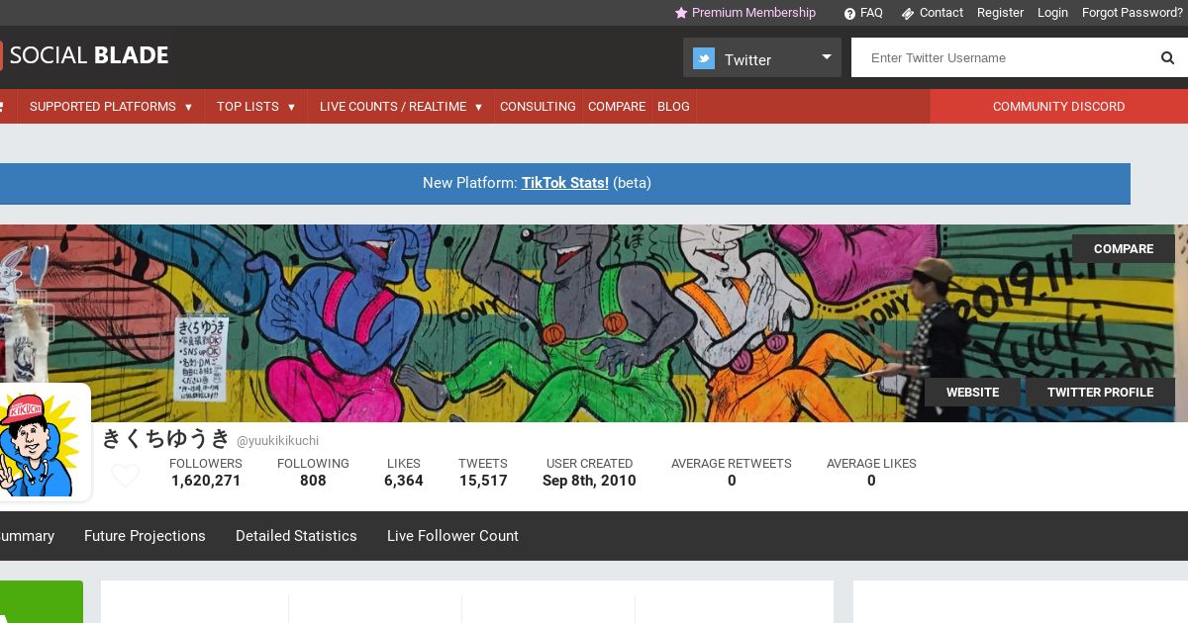This screenshot has height=623, width=1188.
Task: Switch to the Detailed Statistics tab
Action: point(296,536)
